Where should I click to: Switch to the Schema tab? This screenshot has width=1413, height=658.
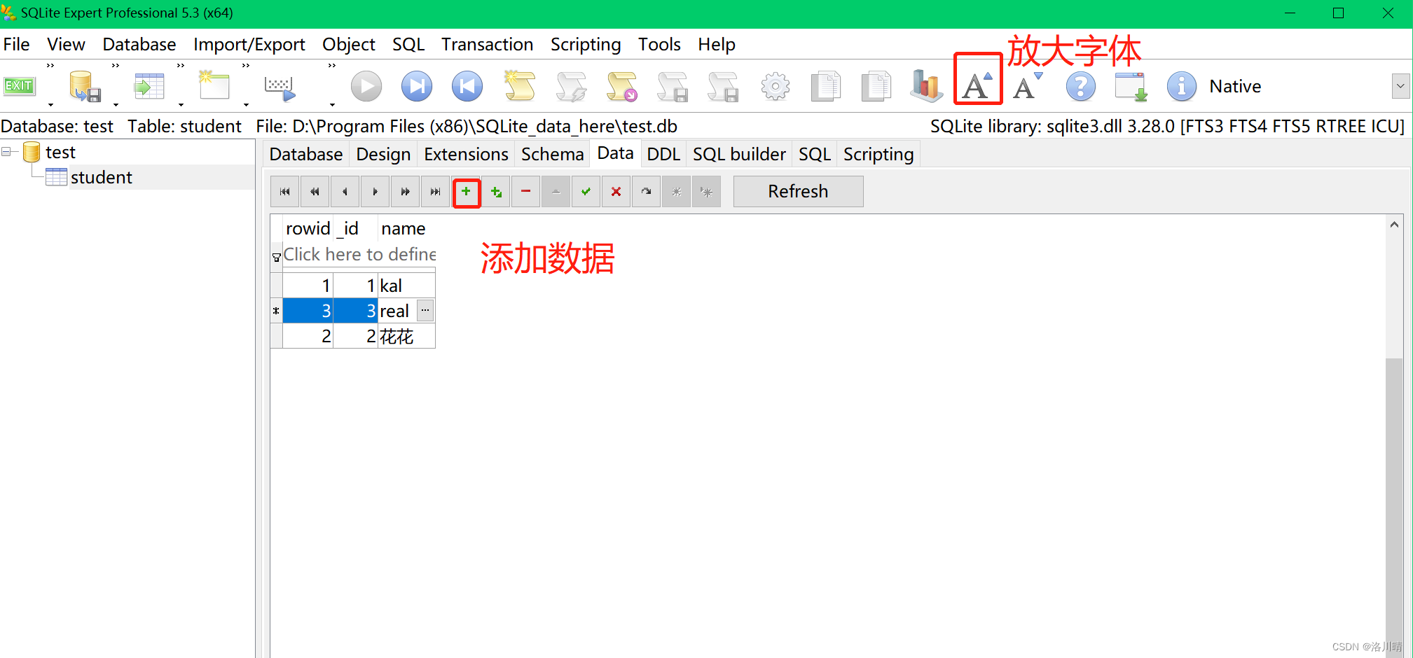click(552, 153)
